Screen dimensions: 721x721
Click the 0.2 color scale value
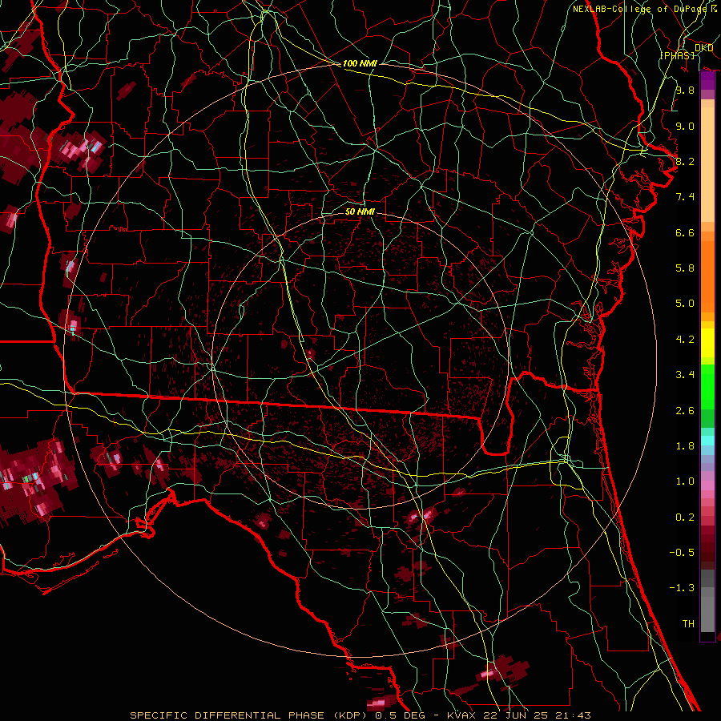[x=685, y=518]
